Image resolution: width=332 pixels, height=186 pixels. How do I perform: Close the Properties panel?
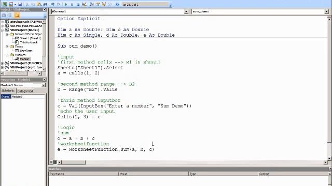[45, 80]
